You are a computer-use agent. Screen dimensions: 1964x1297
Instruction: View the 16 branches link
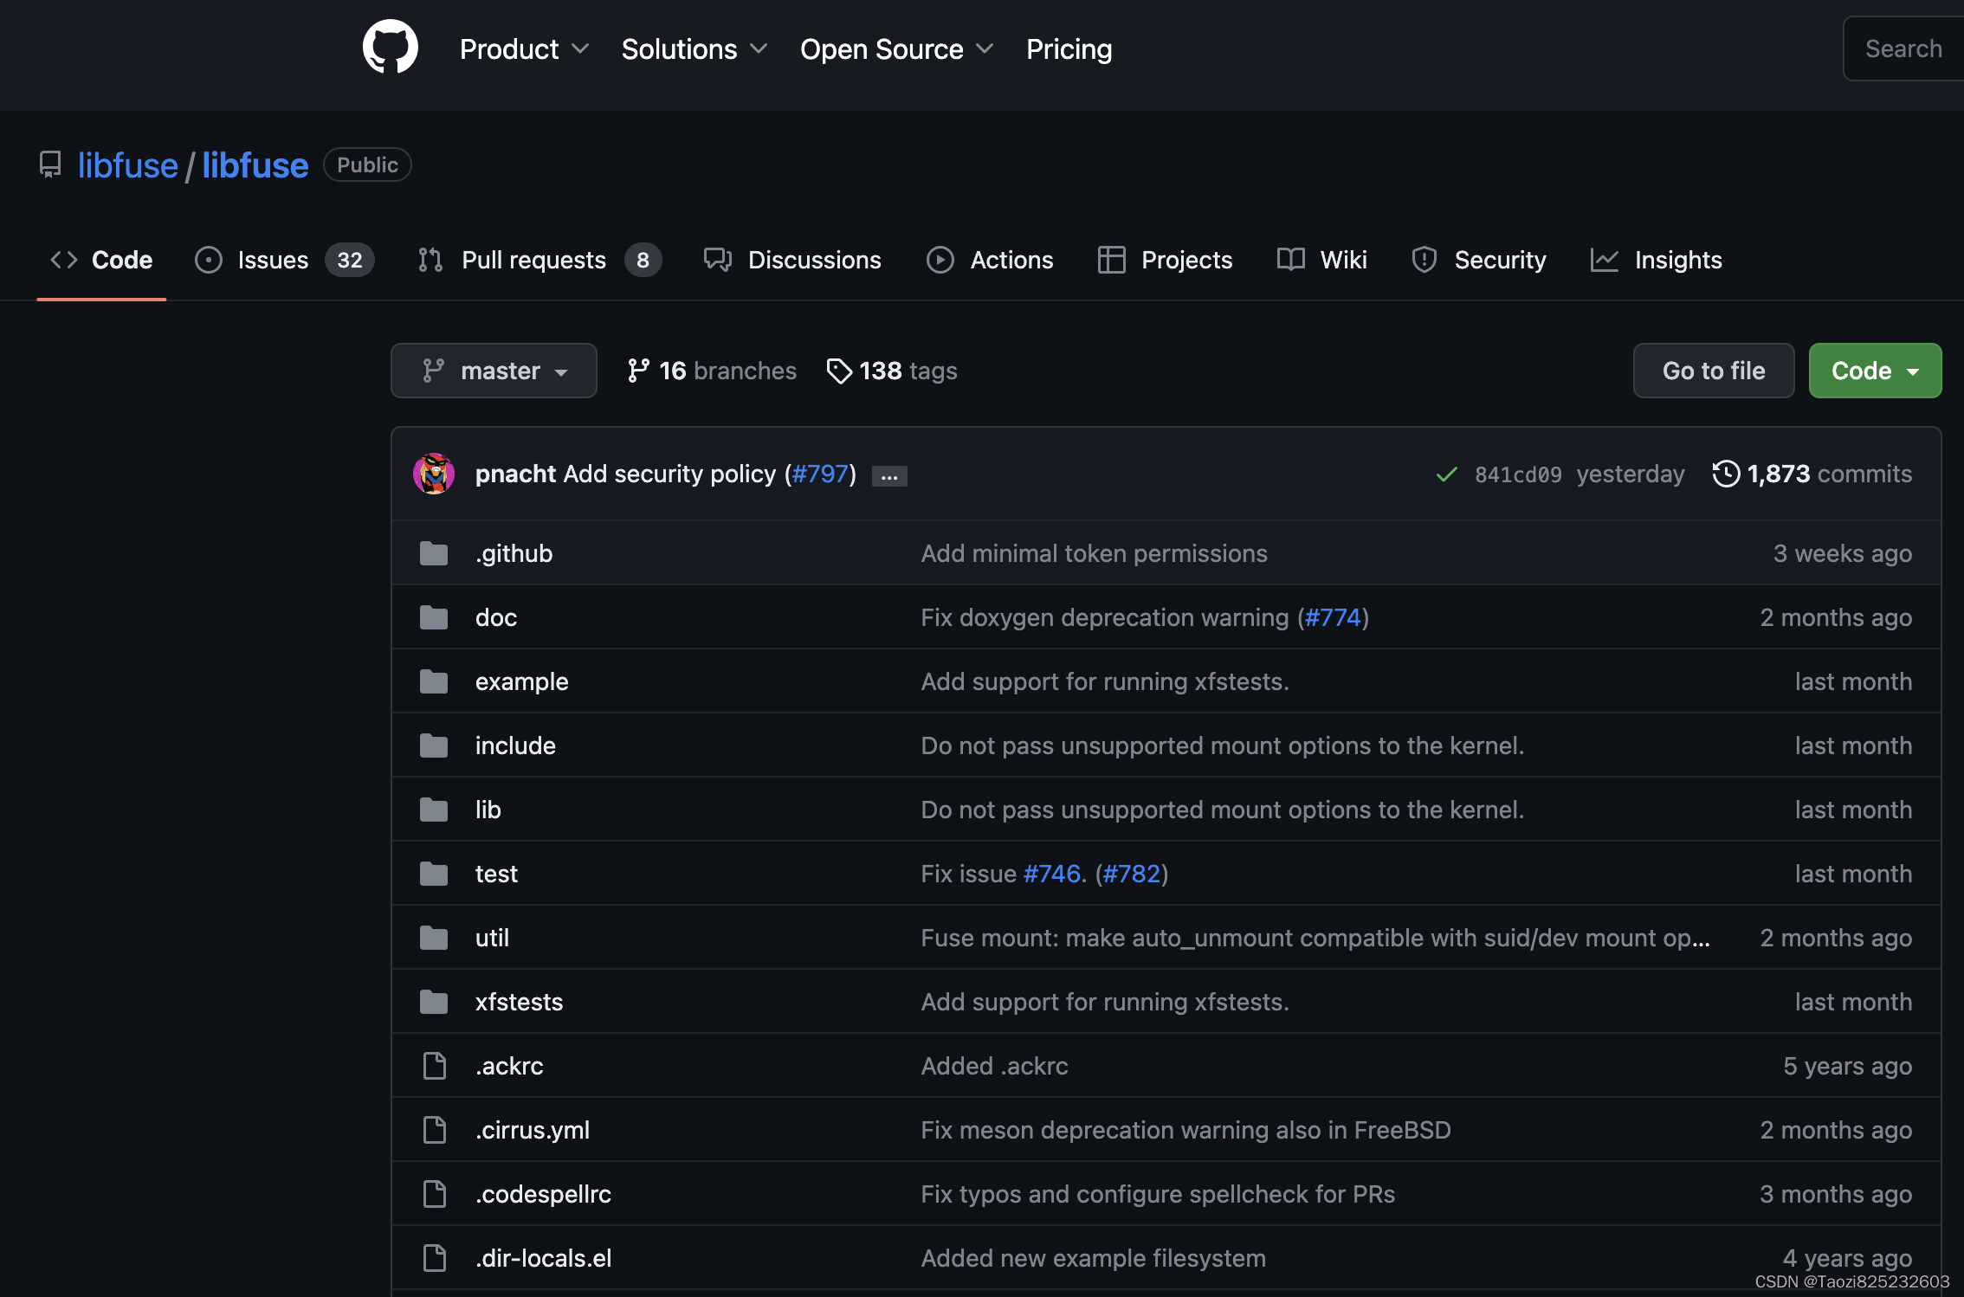[711, 371]
